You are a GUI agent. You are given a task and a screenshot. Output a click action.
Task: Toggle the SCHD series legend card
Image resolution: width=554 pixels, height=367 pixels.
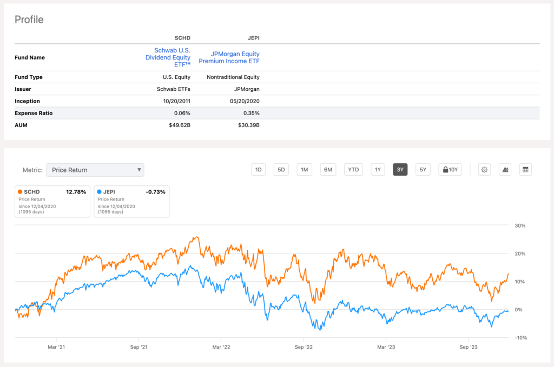[52, 202]
